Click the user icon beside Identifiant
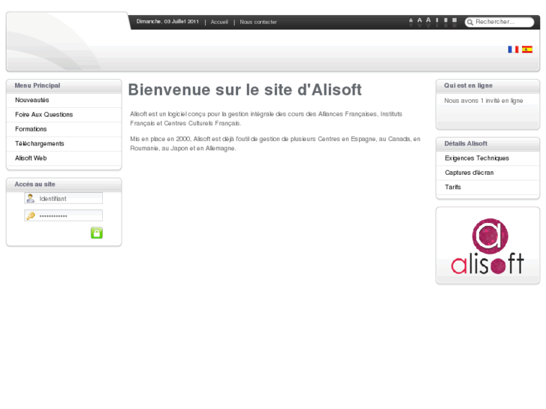Screen dimensions: 546x409 pyautogui.click(x=31, y=198)
